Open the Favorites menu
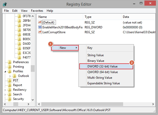 (x=37, y=11)
